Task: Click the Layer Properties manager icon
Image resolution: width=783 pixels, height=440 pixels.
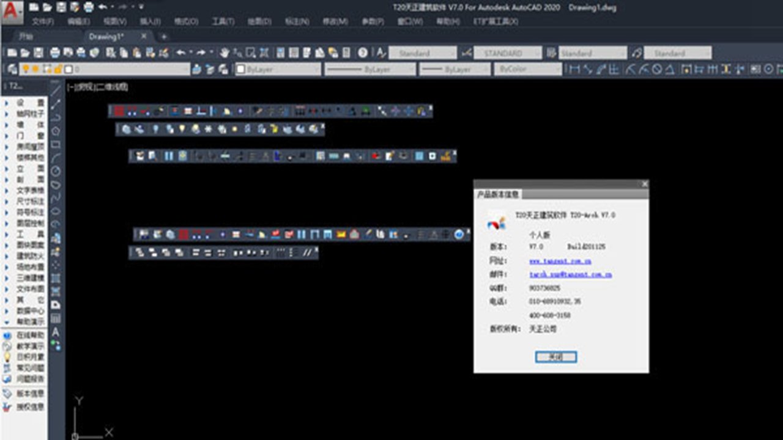Action: (12, 69)
